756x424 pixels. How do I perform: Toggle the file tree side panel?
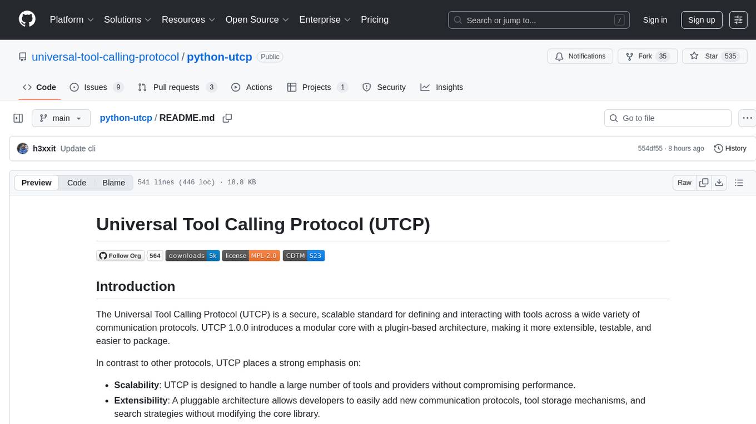coord(18,118)
